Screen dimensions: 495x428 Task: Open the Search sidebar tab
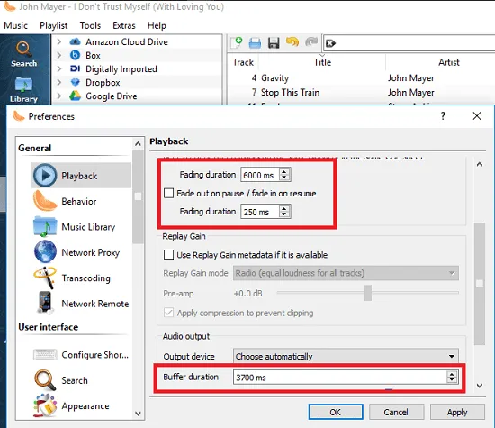(23, 54)
